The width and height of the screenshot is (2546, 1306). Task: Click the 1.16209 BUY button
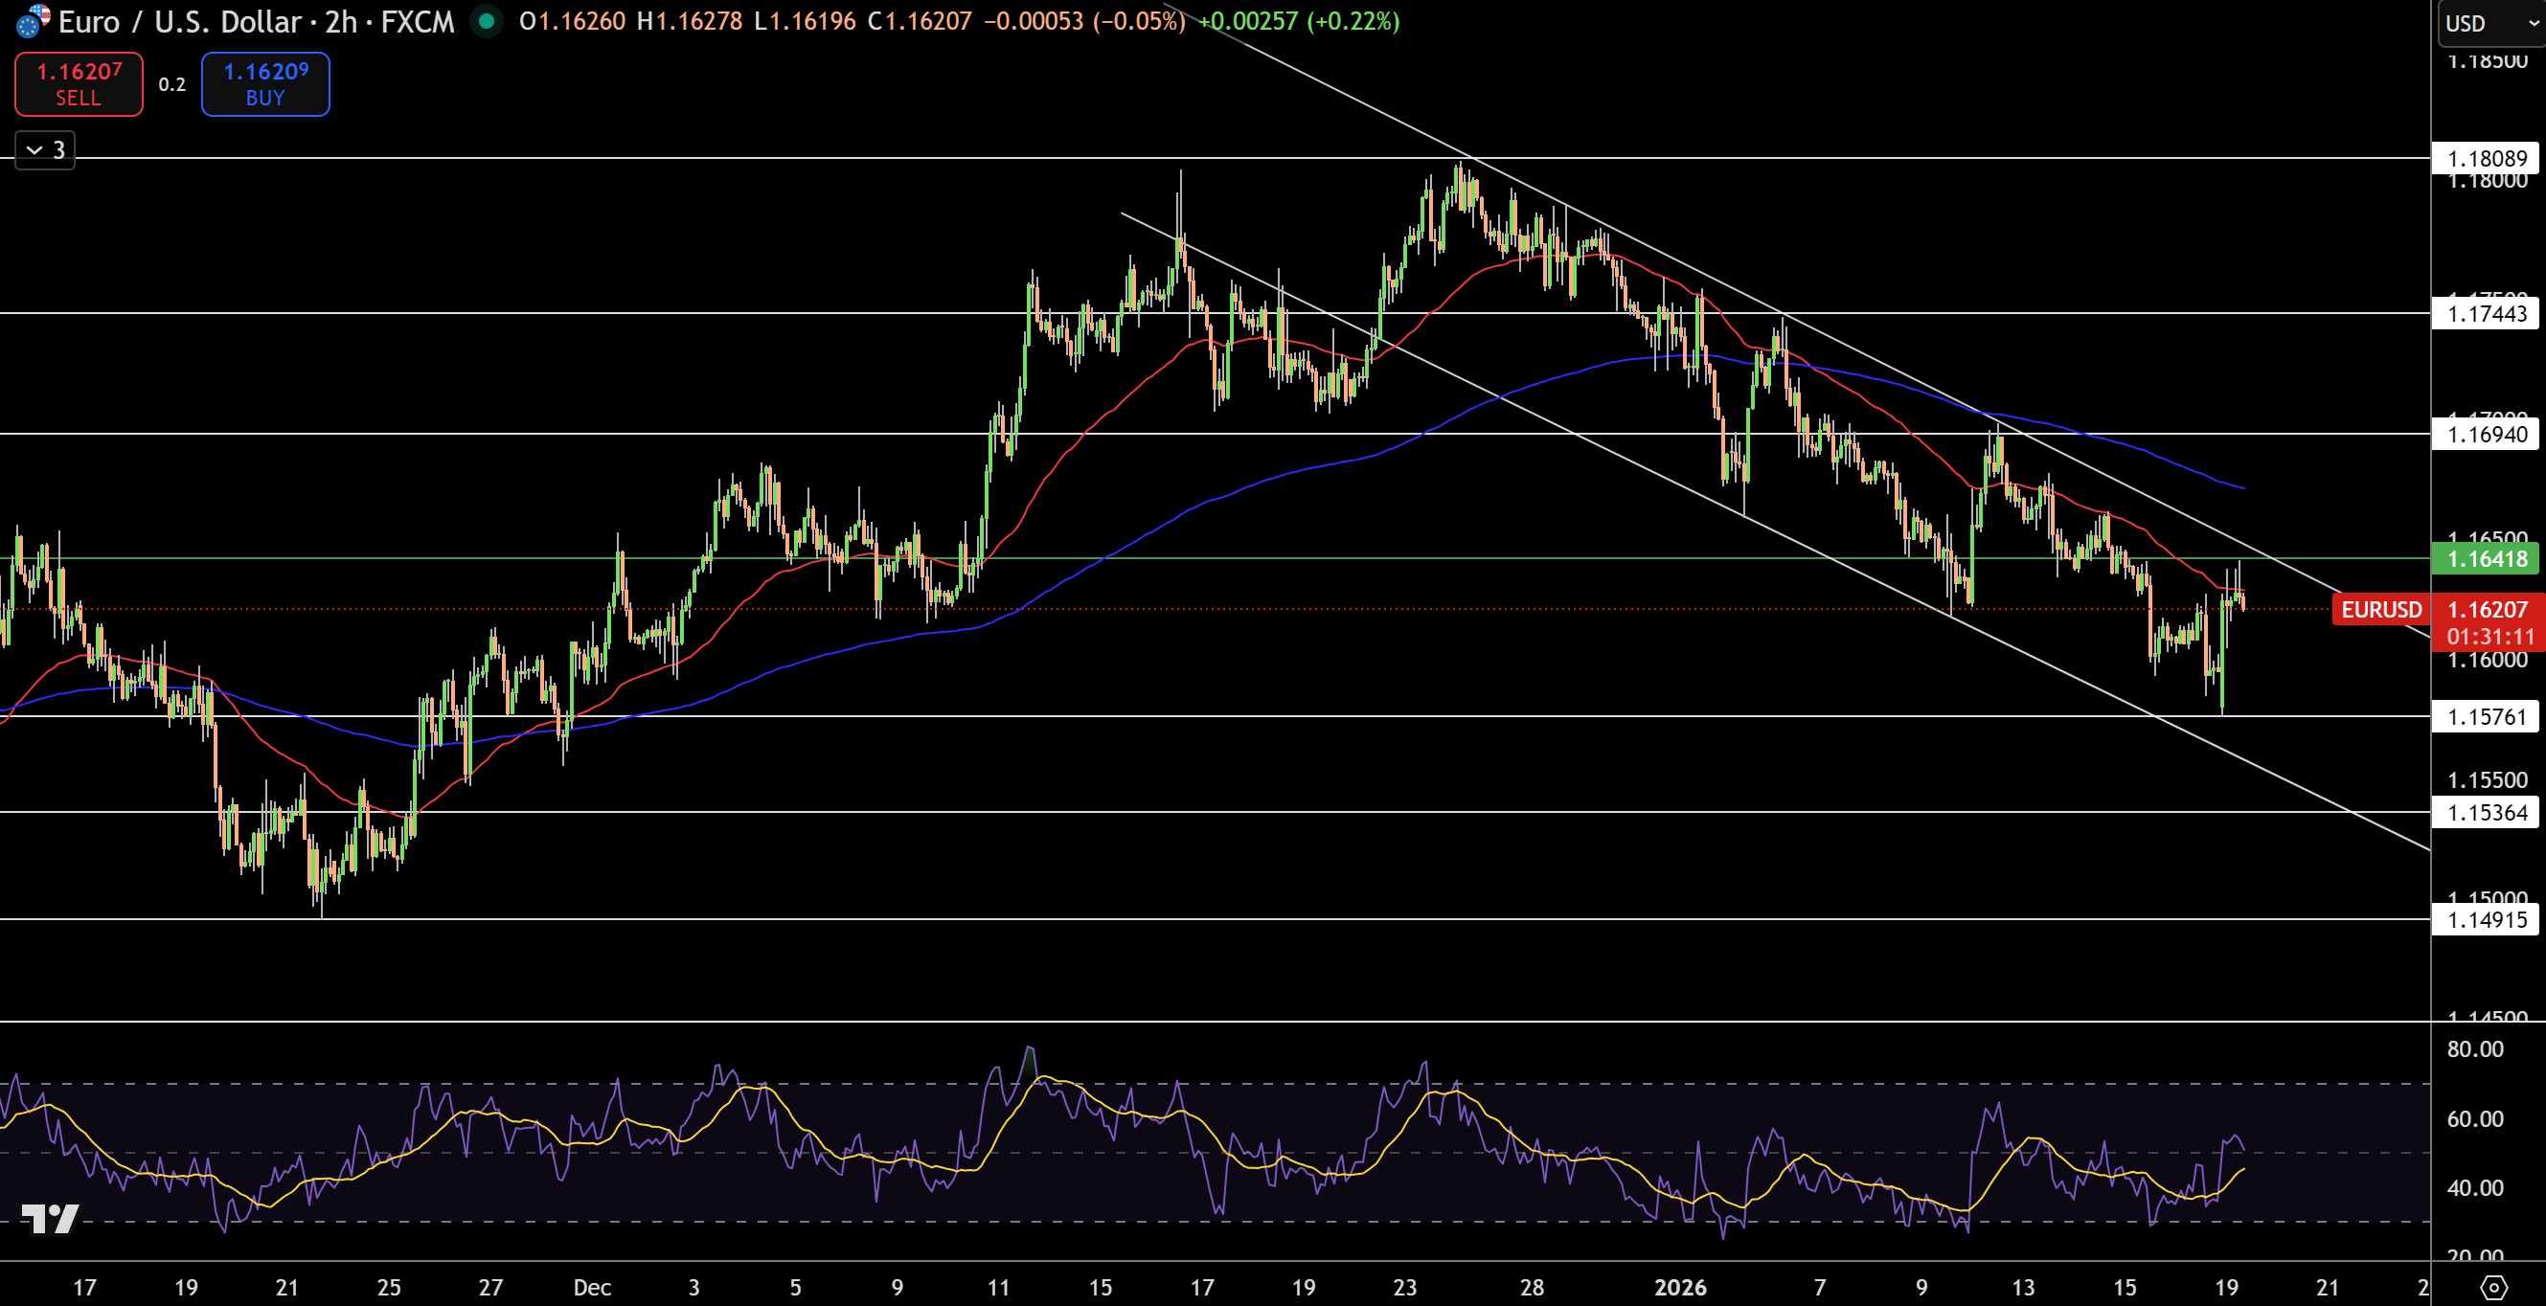click(265, 84)
